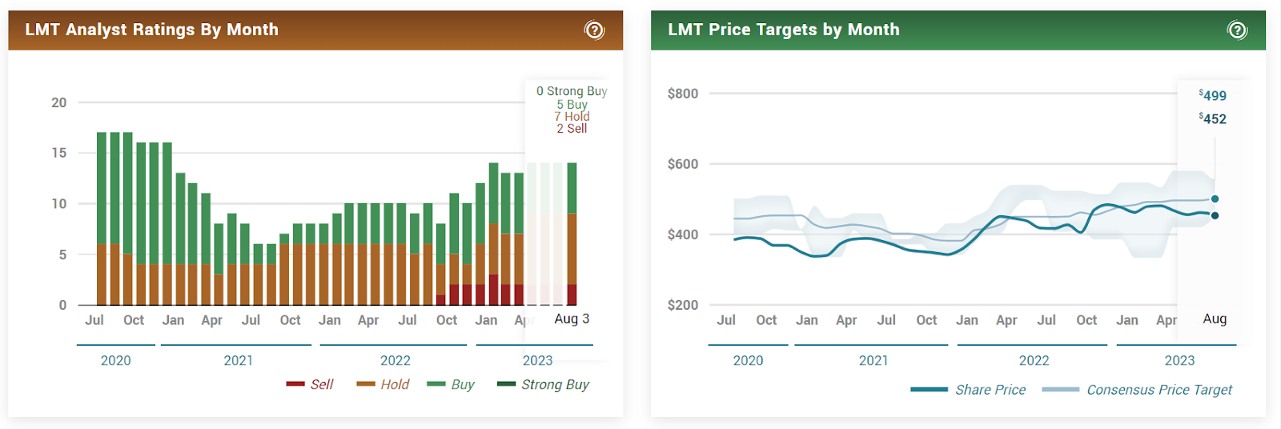This screenshot has width=1281, height=429.
Task: Click the $600 axis label
Action: coord(683,164)
